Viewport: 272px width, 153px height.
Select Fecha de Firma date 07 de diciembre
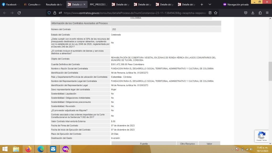coord(123,126)
